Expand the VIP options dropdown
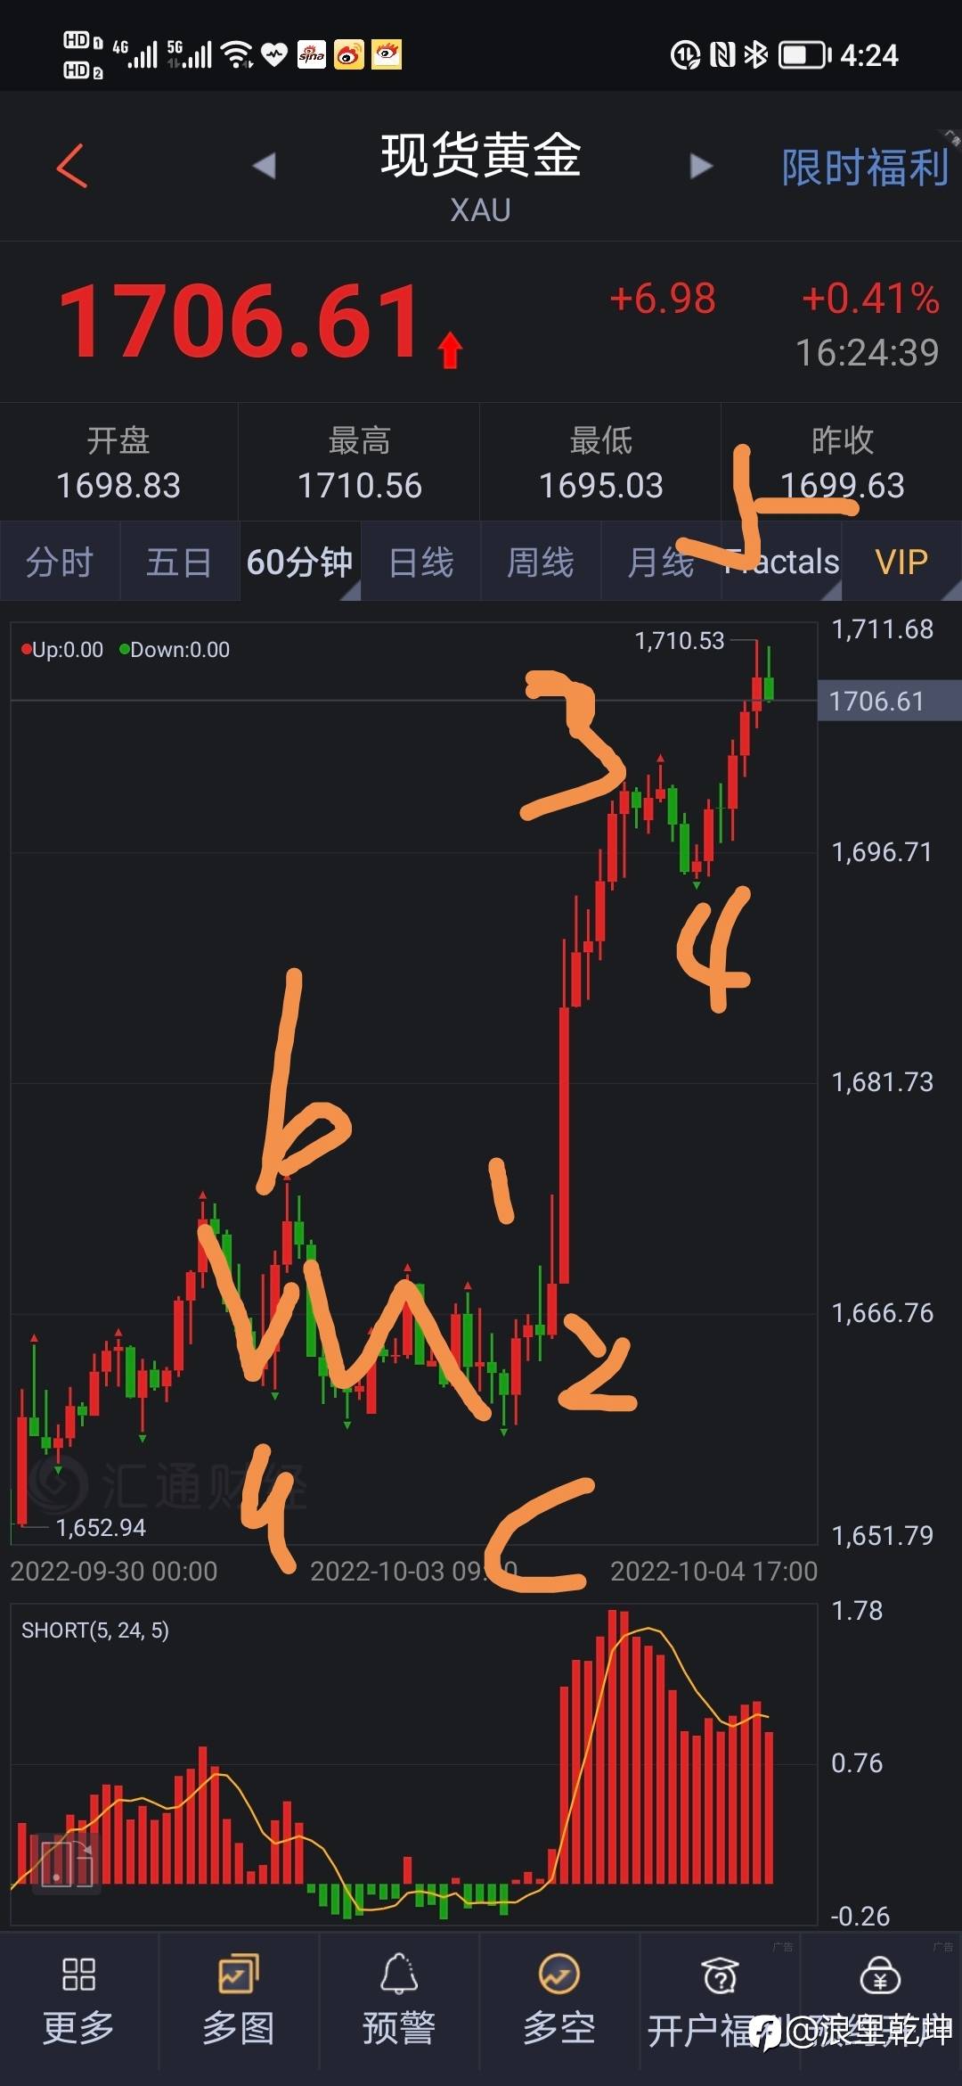 (x=902, y=563)
